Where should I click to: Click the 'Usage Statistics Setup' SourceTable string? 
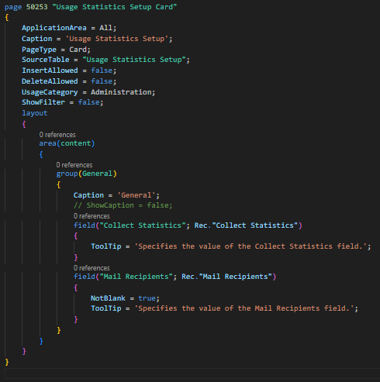coord(134,60)
